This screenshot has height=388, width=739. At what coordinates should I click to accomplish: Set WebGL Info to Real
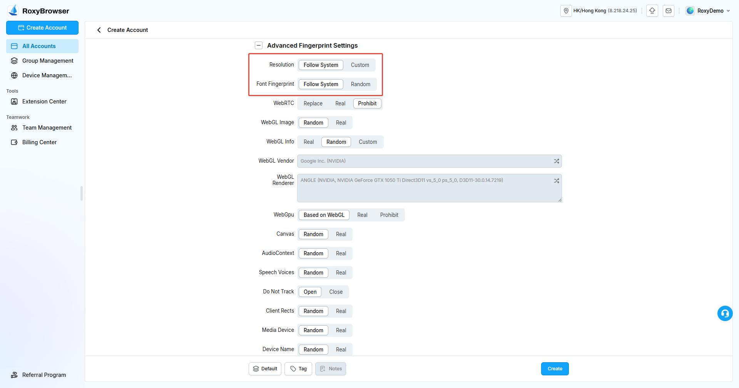coord(309,142)
